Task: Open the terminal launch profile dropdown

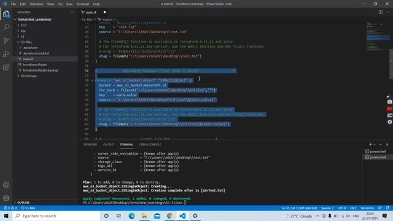Action: tap(375, 144)
